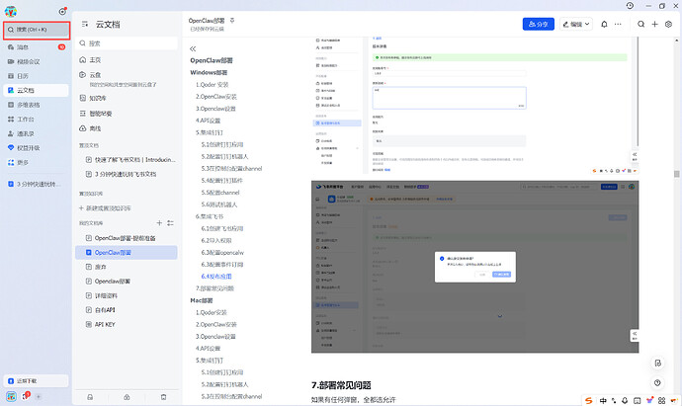Collapse the document outline with double arrow
The height and width of the screenshot is (406, 682).
tap(194, 48)
